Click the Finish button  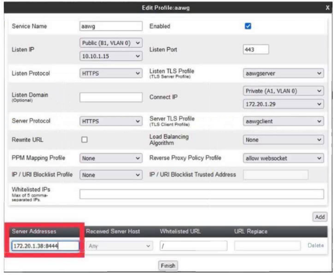[168, 265]
